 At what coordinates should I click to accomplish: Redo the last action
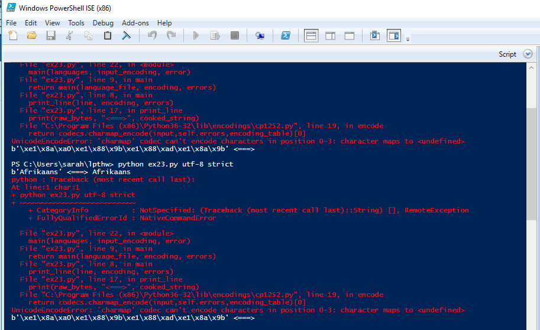coord(171,35)
